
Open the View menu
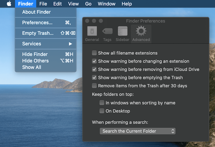73,4
